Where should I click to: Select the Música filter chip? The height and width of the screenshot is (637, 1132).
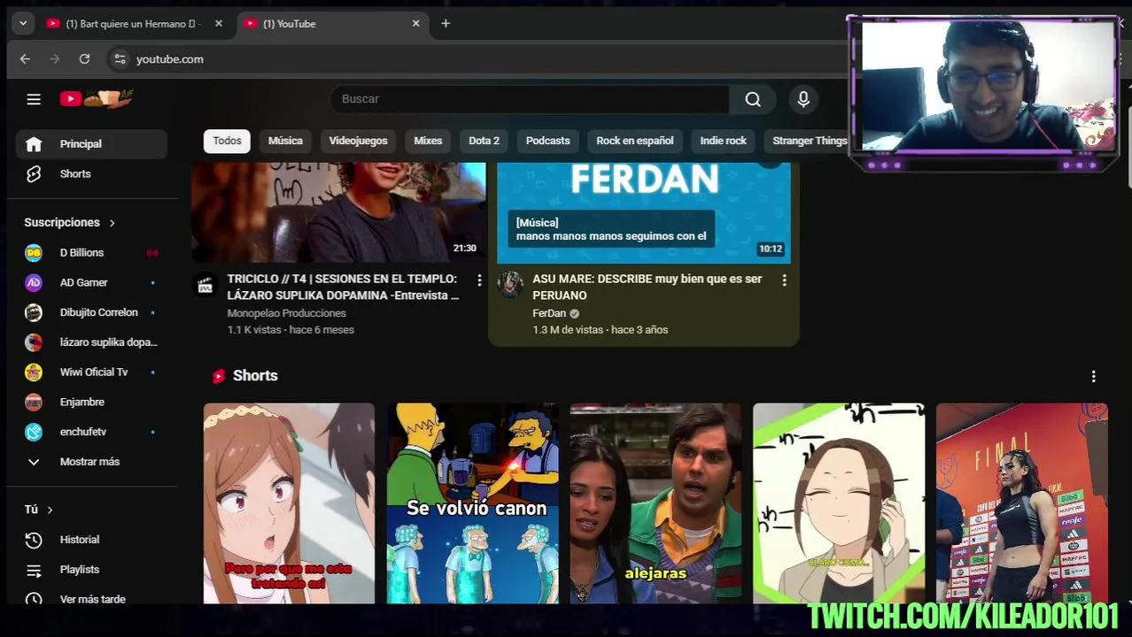(285, 141)
